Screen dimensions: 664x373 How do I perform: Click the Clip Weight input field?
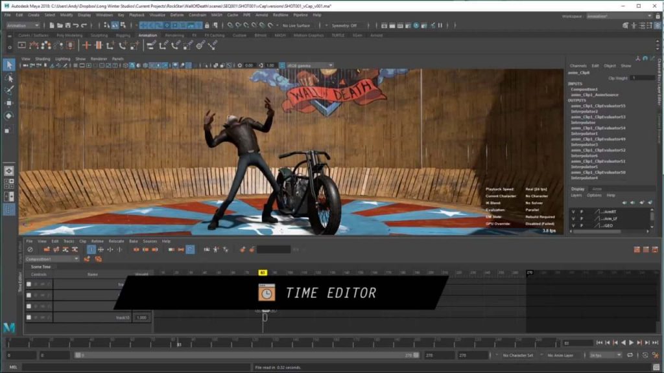(x=641, y=78)
